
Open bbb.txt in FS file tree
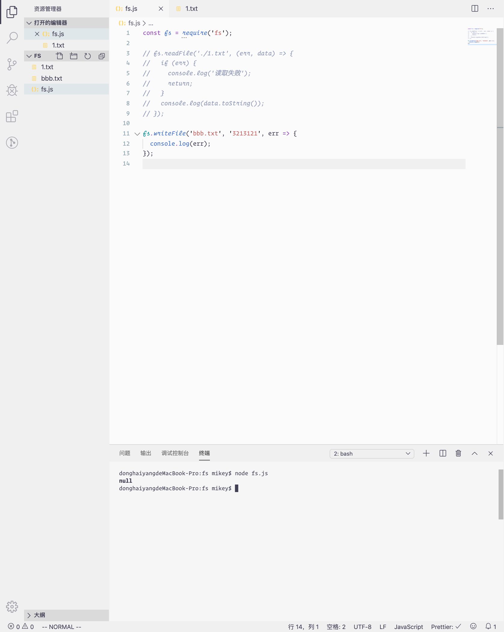(x=66, y=78)
